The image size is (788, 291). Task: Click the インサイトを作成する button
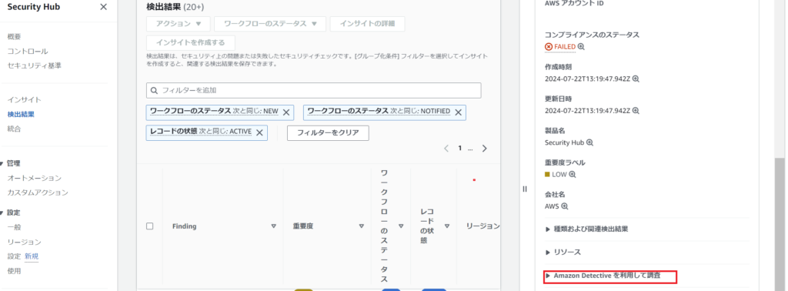[x=191, y=42]
